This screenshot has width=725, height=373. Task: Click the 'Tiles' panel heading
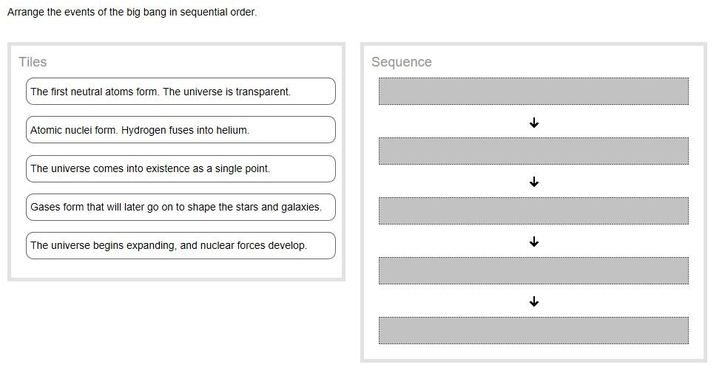point(33,62)
